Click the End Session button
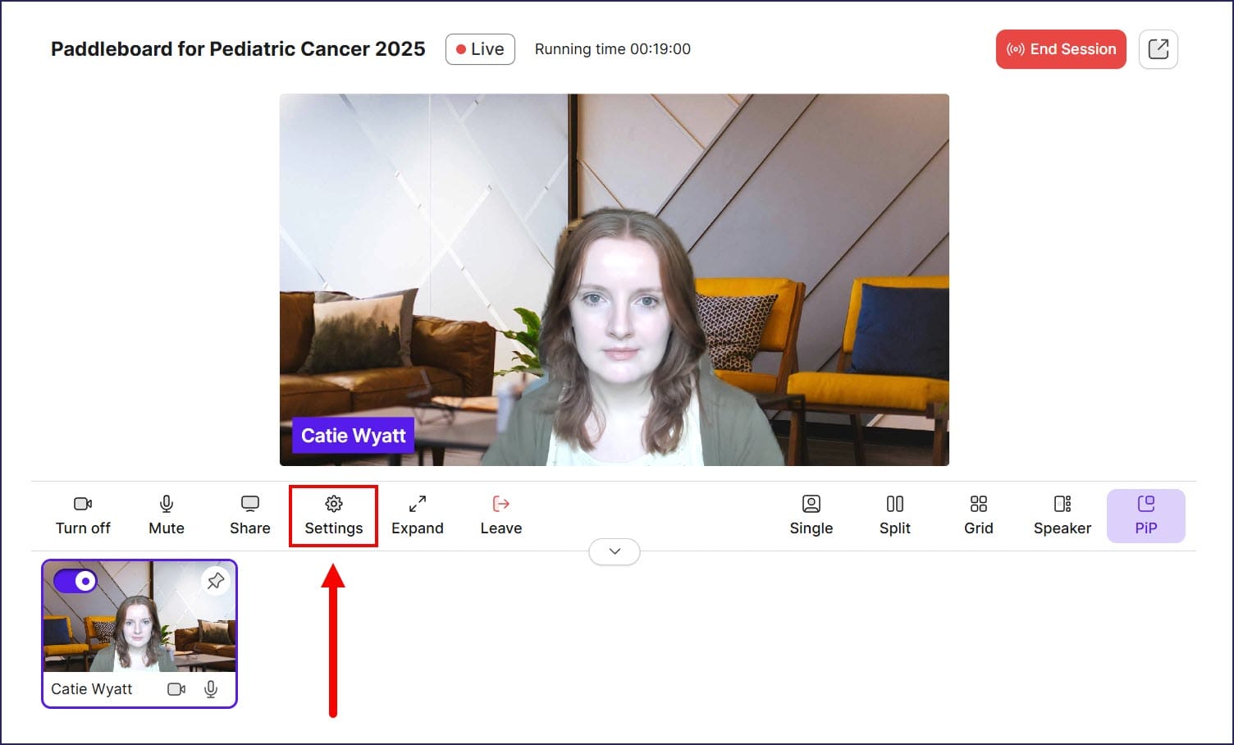 pyautogui.click(x=1060, y=49)
